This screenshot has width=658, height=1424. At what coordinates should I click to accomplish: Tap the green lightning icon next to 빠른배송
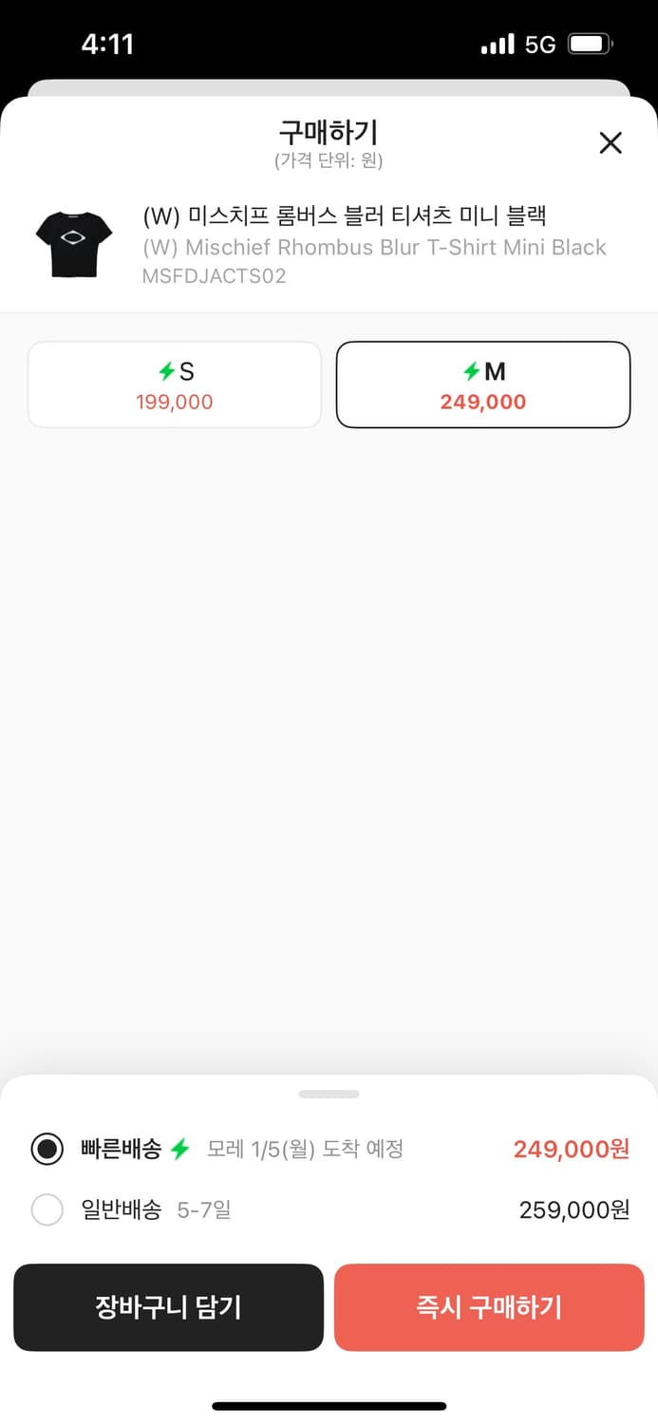(180, 1150)
